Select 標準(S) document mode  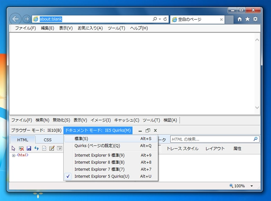(x=111, y=139)
